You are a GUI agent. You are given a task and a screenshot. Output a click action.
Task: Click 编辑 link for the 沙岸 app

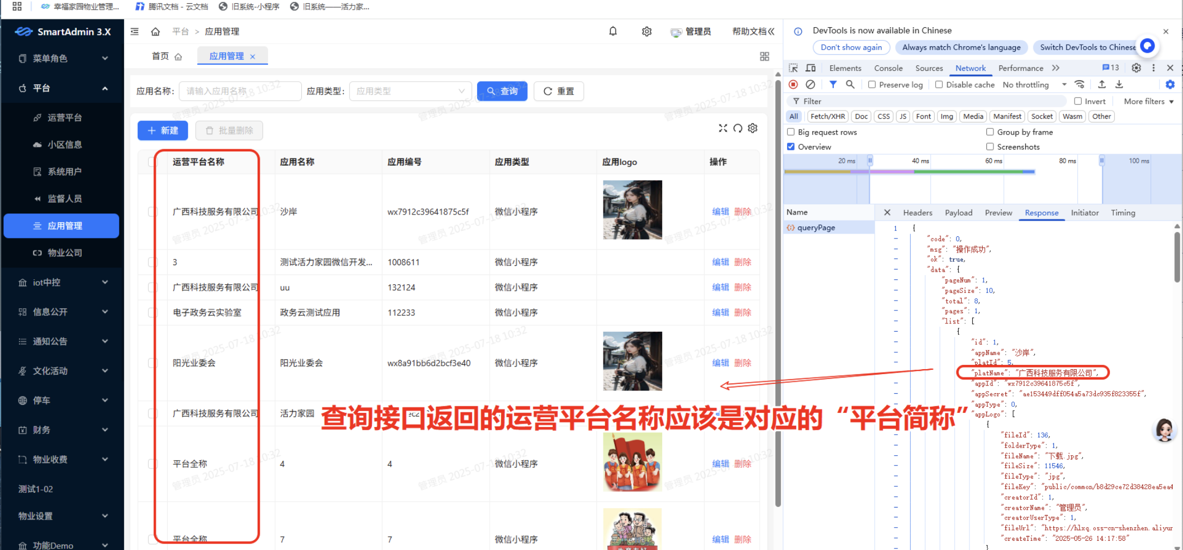click(x=719, y=211)
